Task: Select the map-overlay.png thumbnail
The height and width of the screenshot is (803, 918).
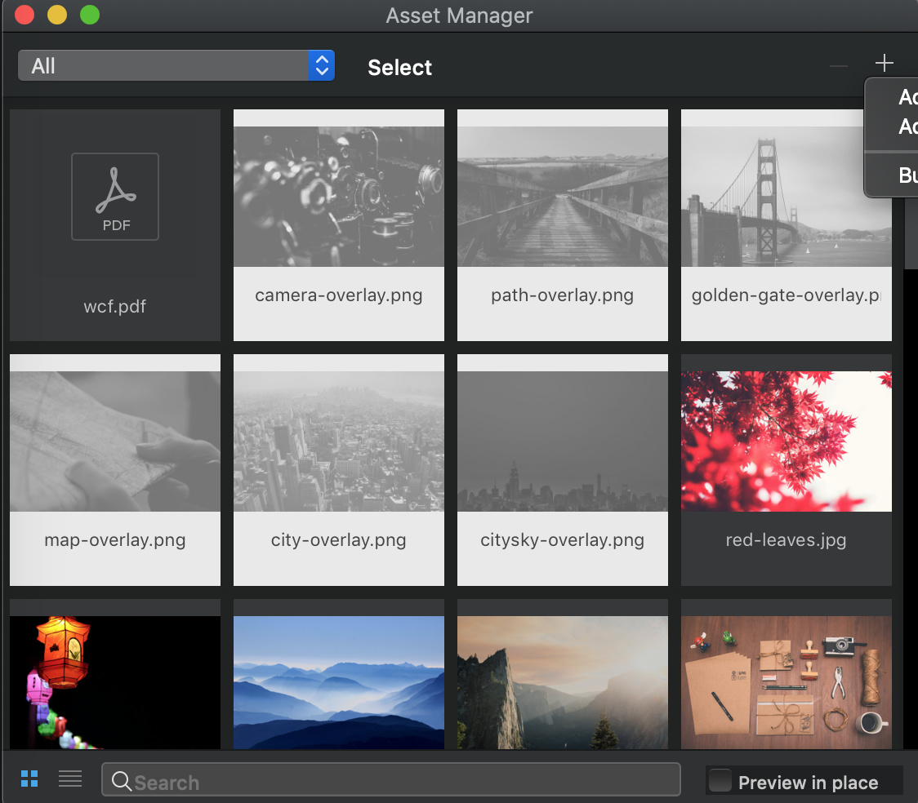Action: pos(115,441)
